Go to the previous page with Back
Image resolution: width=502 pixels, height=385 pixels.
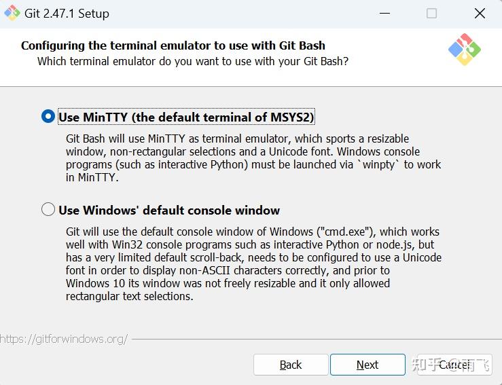291,365
